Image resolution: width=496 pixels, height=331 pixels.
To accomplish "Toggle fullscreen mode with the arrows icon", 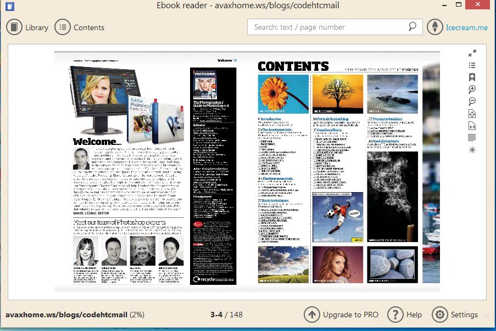I will click(472, 53).
